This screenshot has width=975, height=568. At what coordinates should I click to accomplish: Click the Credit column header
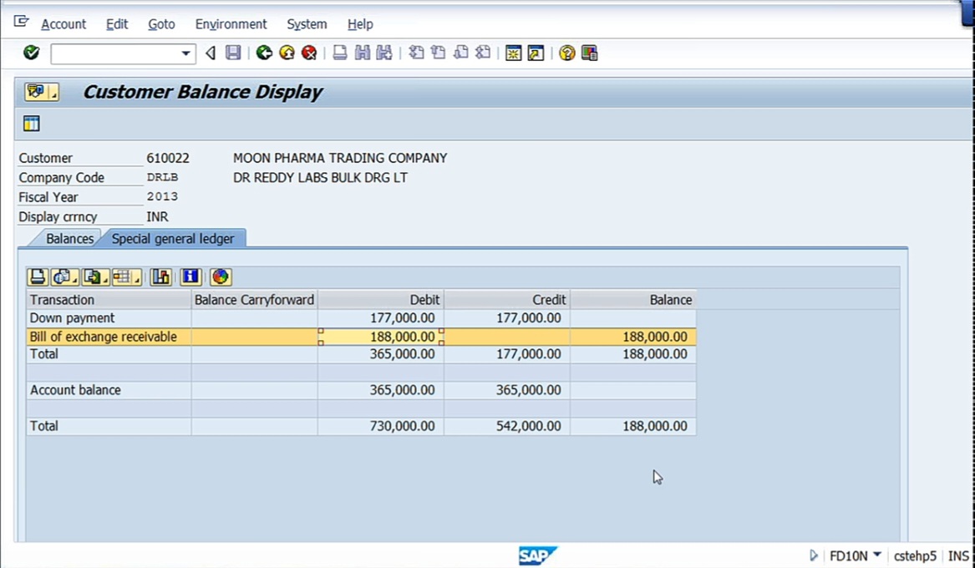click(x=507, y=300)
